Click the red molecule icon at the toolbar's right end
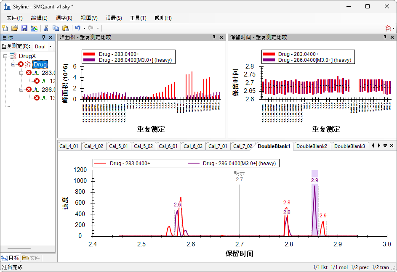 387,28
